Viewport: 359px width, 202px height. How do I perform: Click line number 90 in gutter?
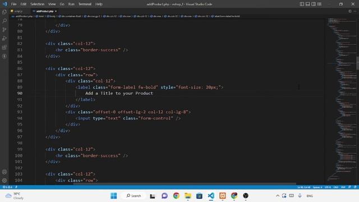point(20,93)
